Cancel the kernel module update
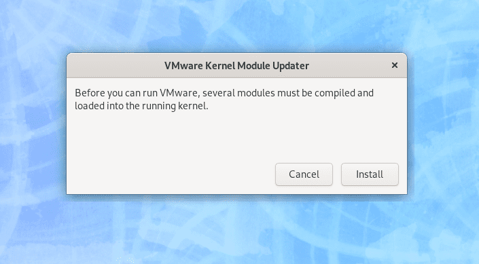 click(304, 174)
